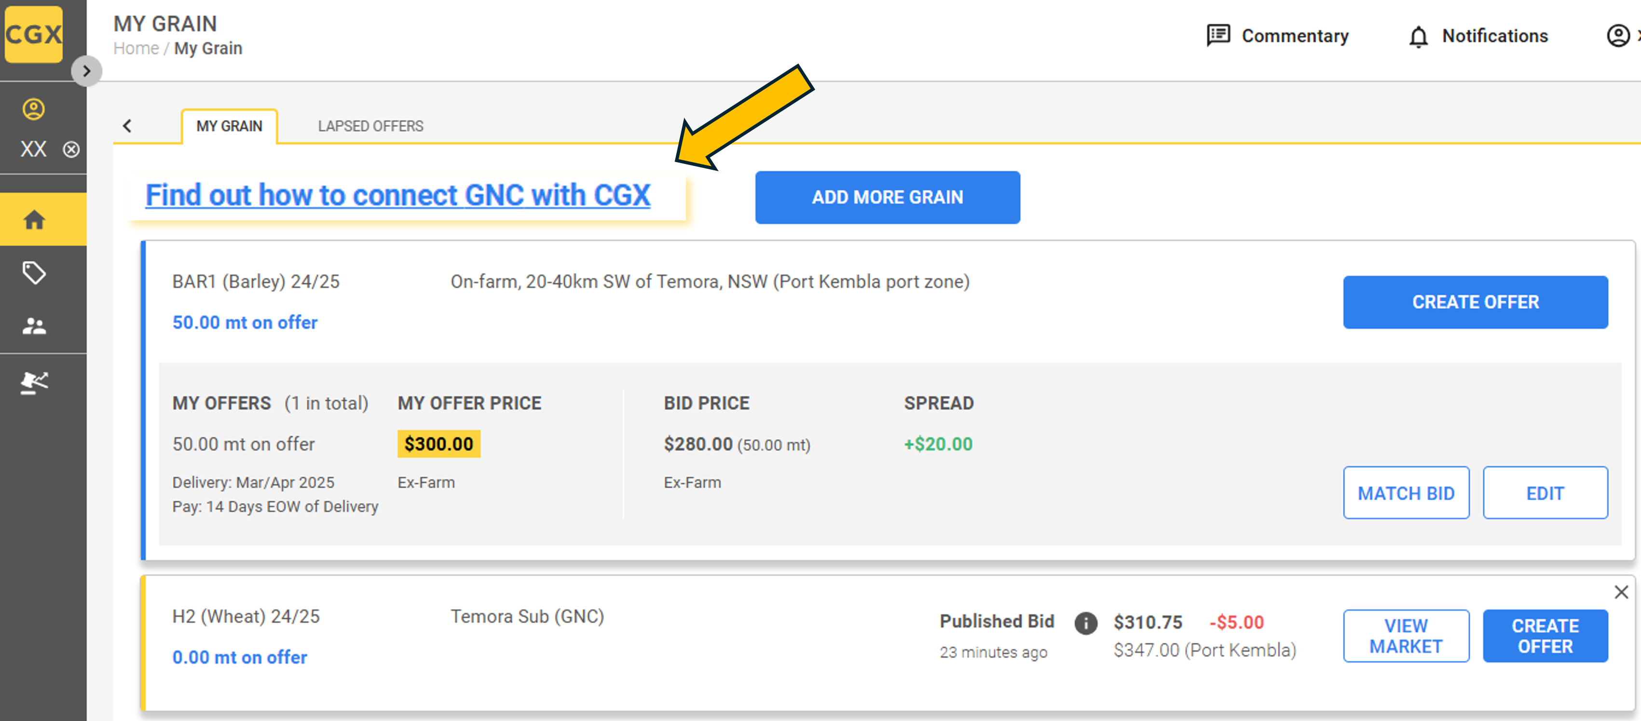The image size is (1641, 721).
Task: Show Published Bid info tooltip icon
Action: click(x=1085, y=622)
